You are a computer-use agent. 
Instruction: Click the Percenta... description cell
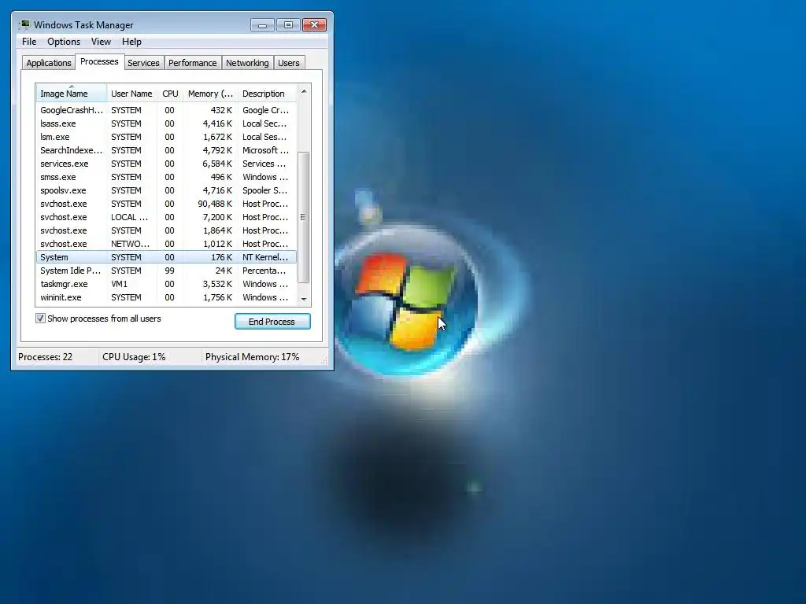264,271
